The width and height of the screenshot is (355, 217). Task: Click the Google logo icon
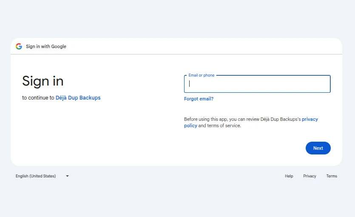(x=19, y=46)
